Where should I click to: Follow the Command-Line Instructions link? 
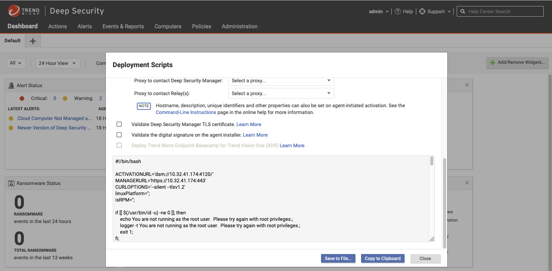coord(186,112)
